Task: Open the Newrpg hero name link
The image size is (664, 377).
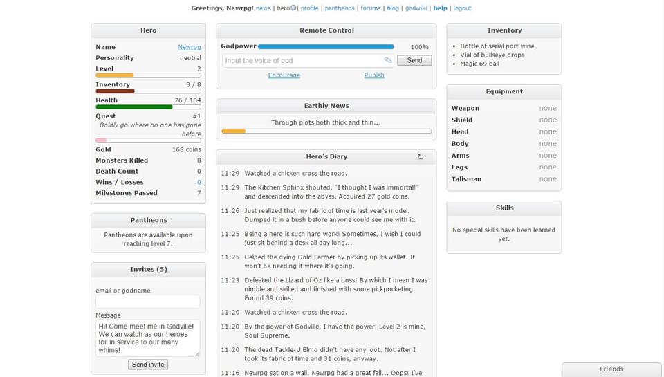Action: pos(189,47)
